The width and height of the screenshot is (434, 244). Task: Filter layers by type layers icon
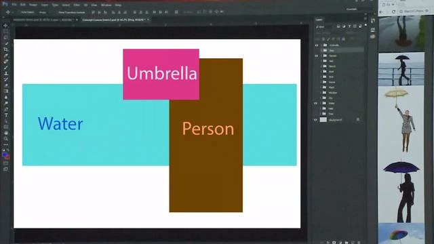(x=349, y=26)
